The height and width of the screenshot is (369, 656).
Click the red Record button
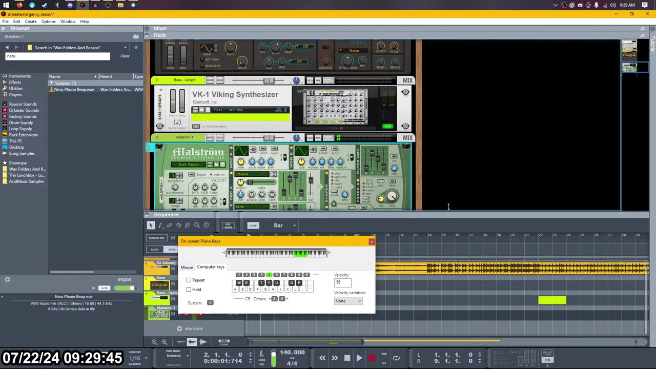pos(372,358)
